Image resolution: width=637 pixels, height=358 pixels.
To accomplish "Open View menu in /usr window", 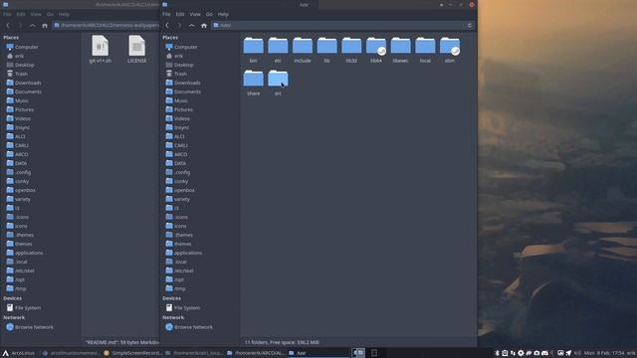I will [x=195, y=14].
